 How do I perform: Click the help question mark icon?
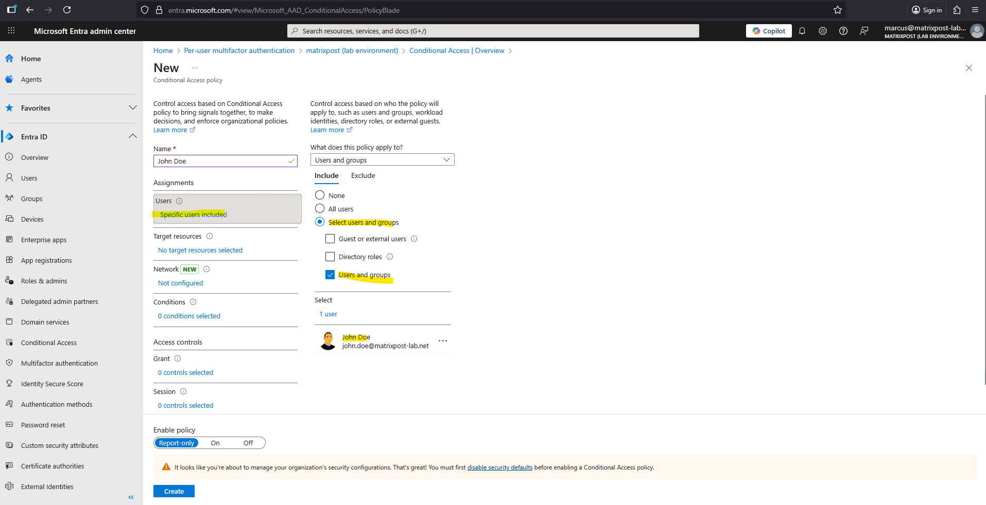point(843,31)
